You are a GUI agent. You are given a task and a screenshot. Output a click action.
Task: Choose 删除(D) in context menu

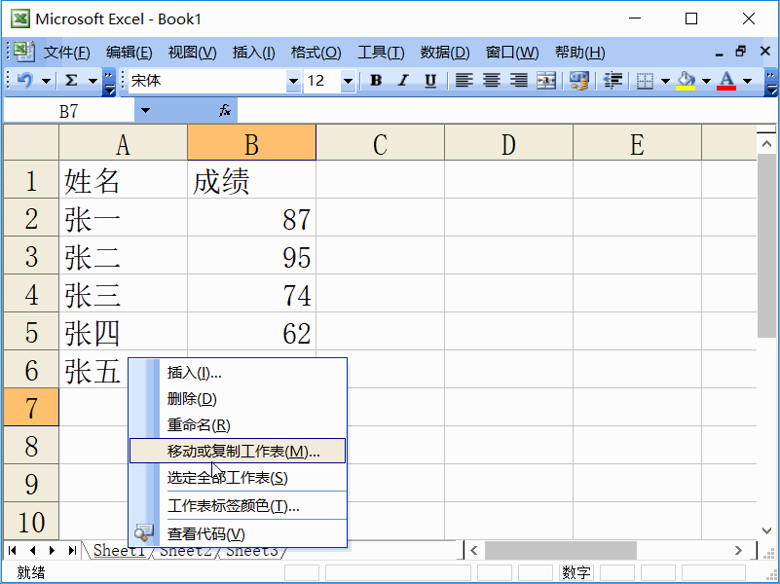[x=238, y=399]
